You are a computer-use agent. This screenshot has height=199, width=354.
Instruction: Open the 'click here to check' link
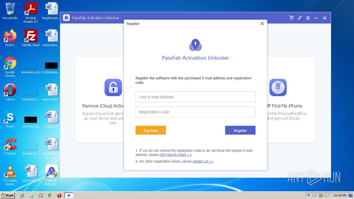175,155
